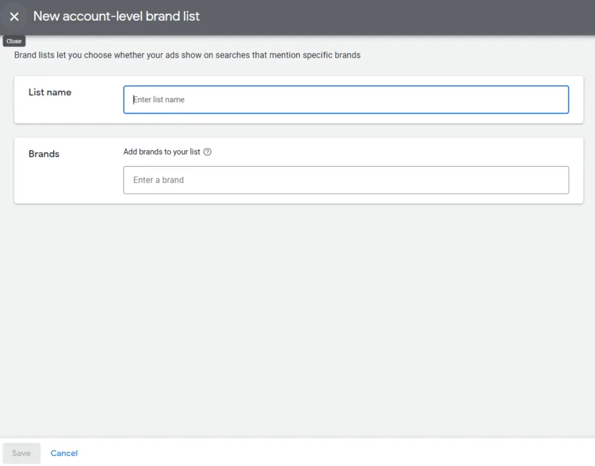Click the New account-level brand list title
Viewport: 595px width, 466px height.
click(x=116, y=17)
